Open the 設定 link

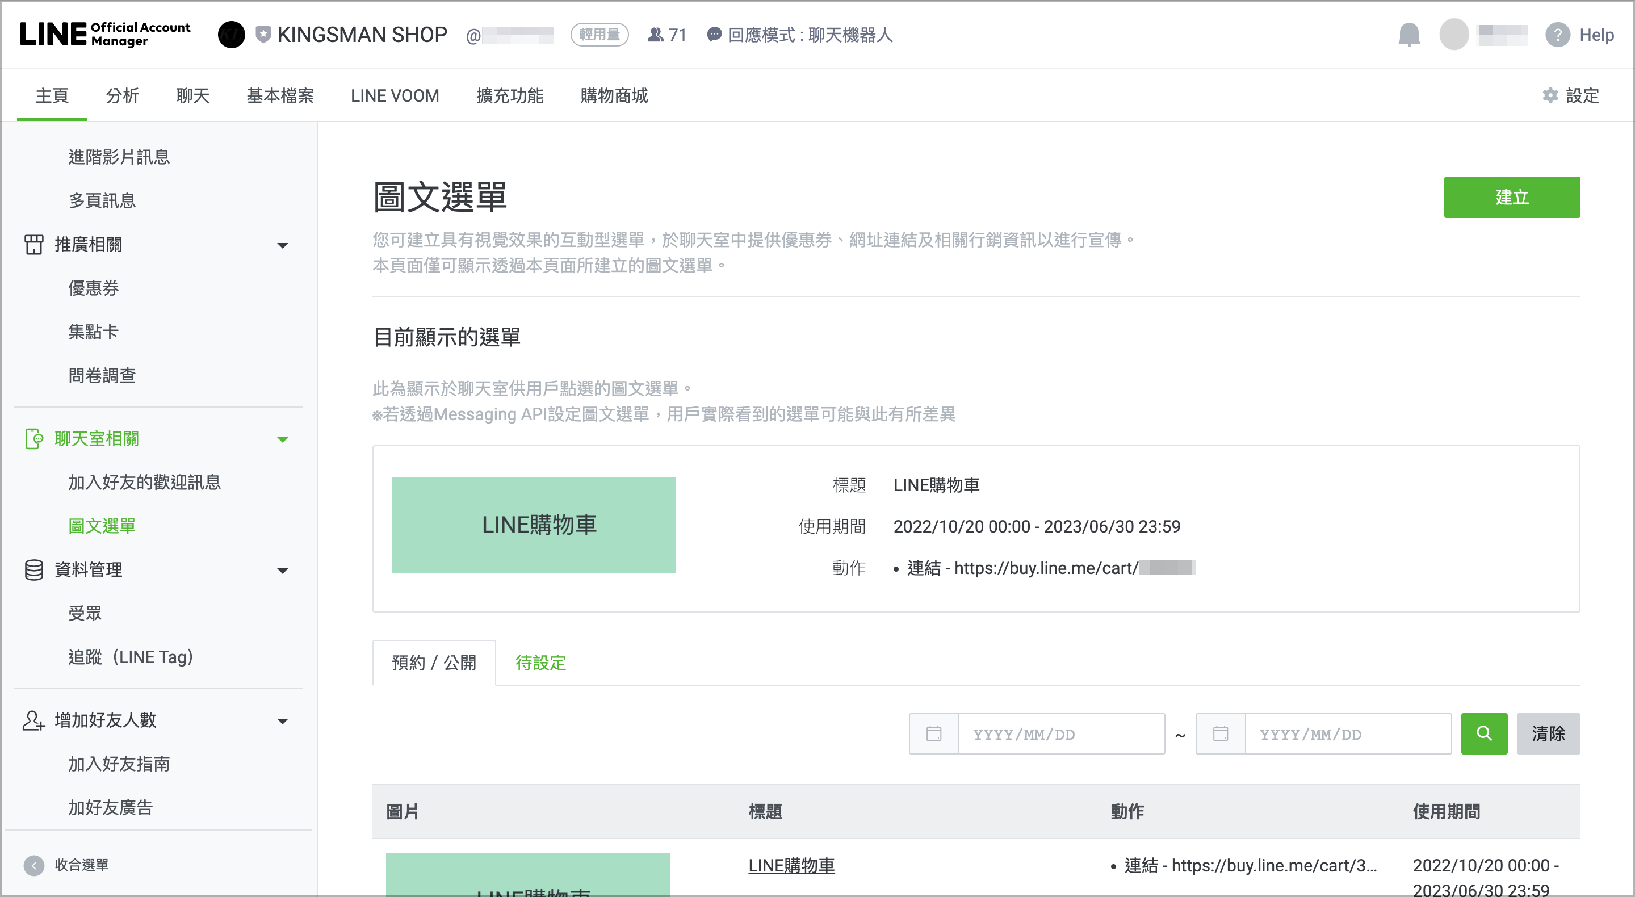[1582, 95]
